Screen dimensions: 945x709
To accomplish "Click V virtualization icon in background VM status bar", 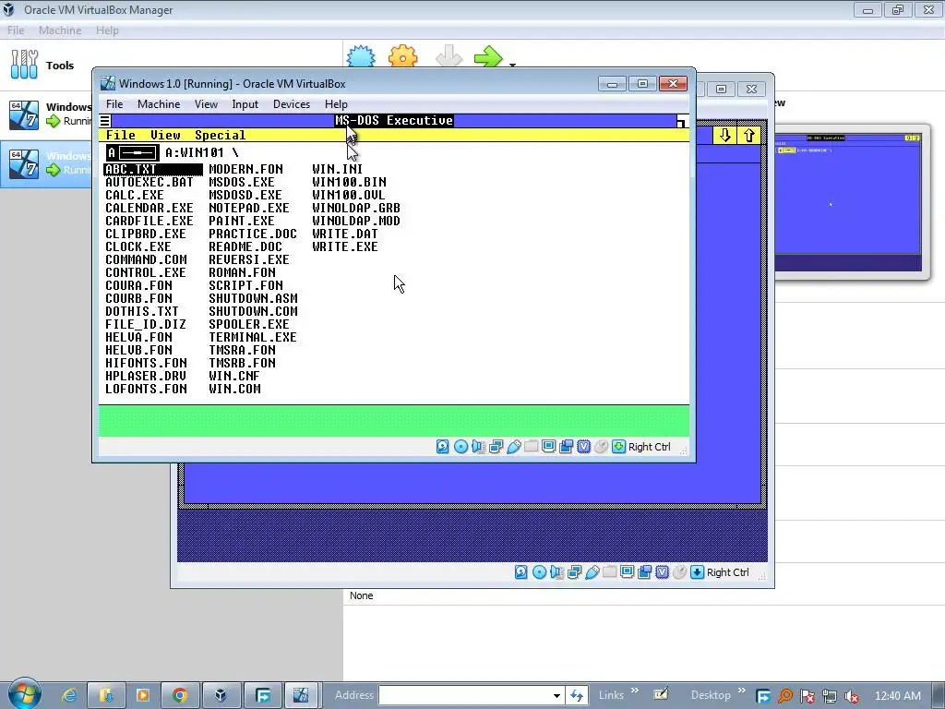I will coord(662,572).
